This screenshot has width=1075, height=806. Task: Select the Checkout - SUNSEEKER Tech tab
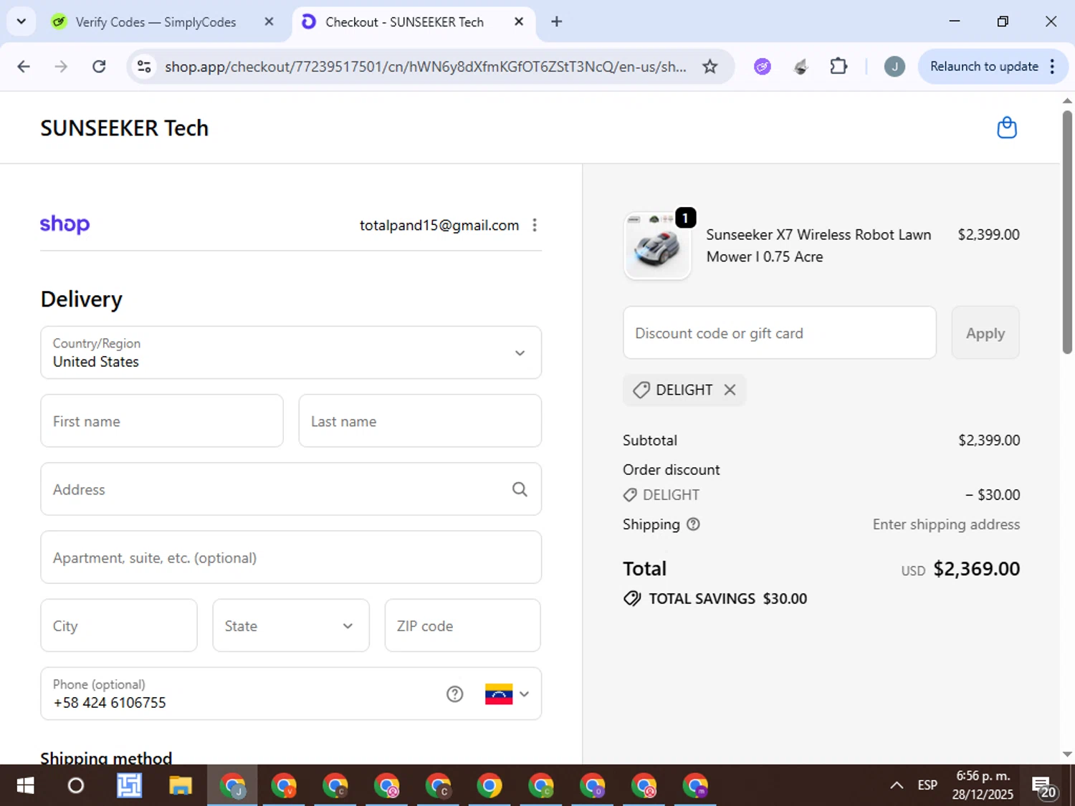[x=404, y=22]
